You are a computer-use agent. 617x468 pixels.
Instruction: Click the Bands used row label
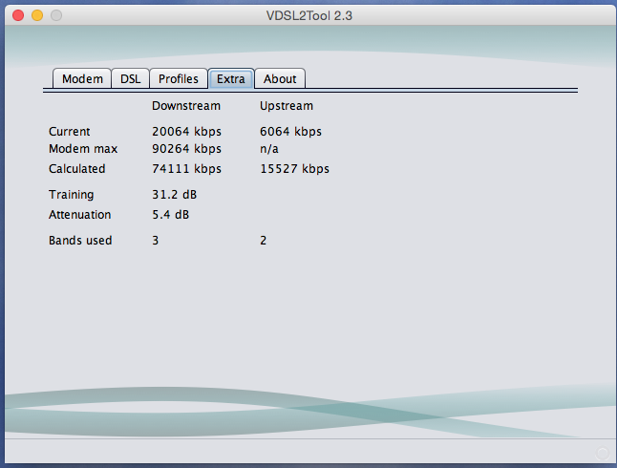click(80, 241)
